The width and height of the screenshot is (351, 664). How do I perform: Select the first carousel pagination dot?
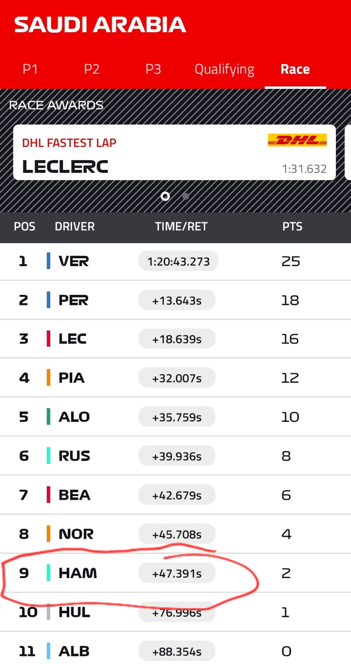coord(165,196)
